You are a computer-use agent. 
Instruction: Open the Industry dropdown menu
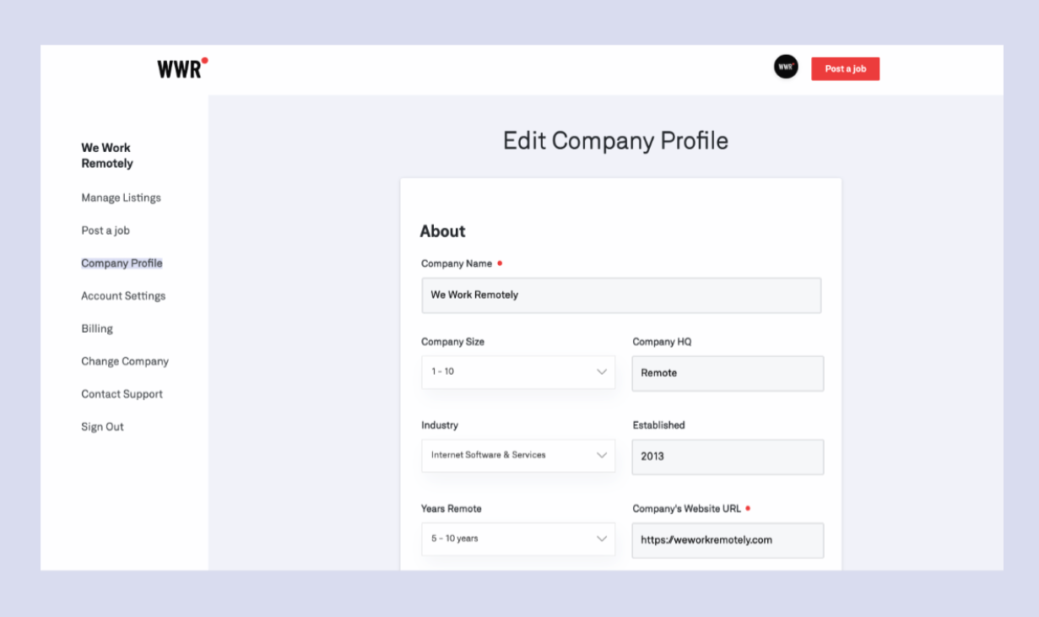pos(517,455)
